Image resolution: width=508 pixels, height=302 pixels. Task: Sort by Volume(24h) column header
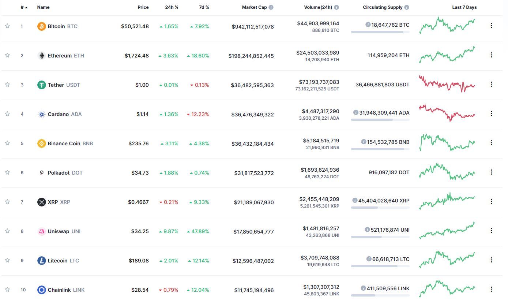318,7
